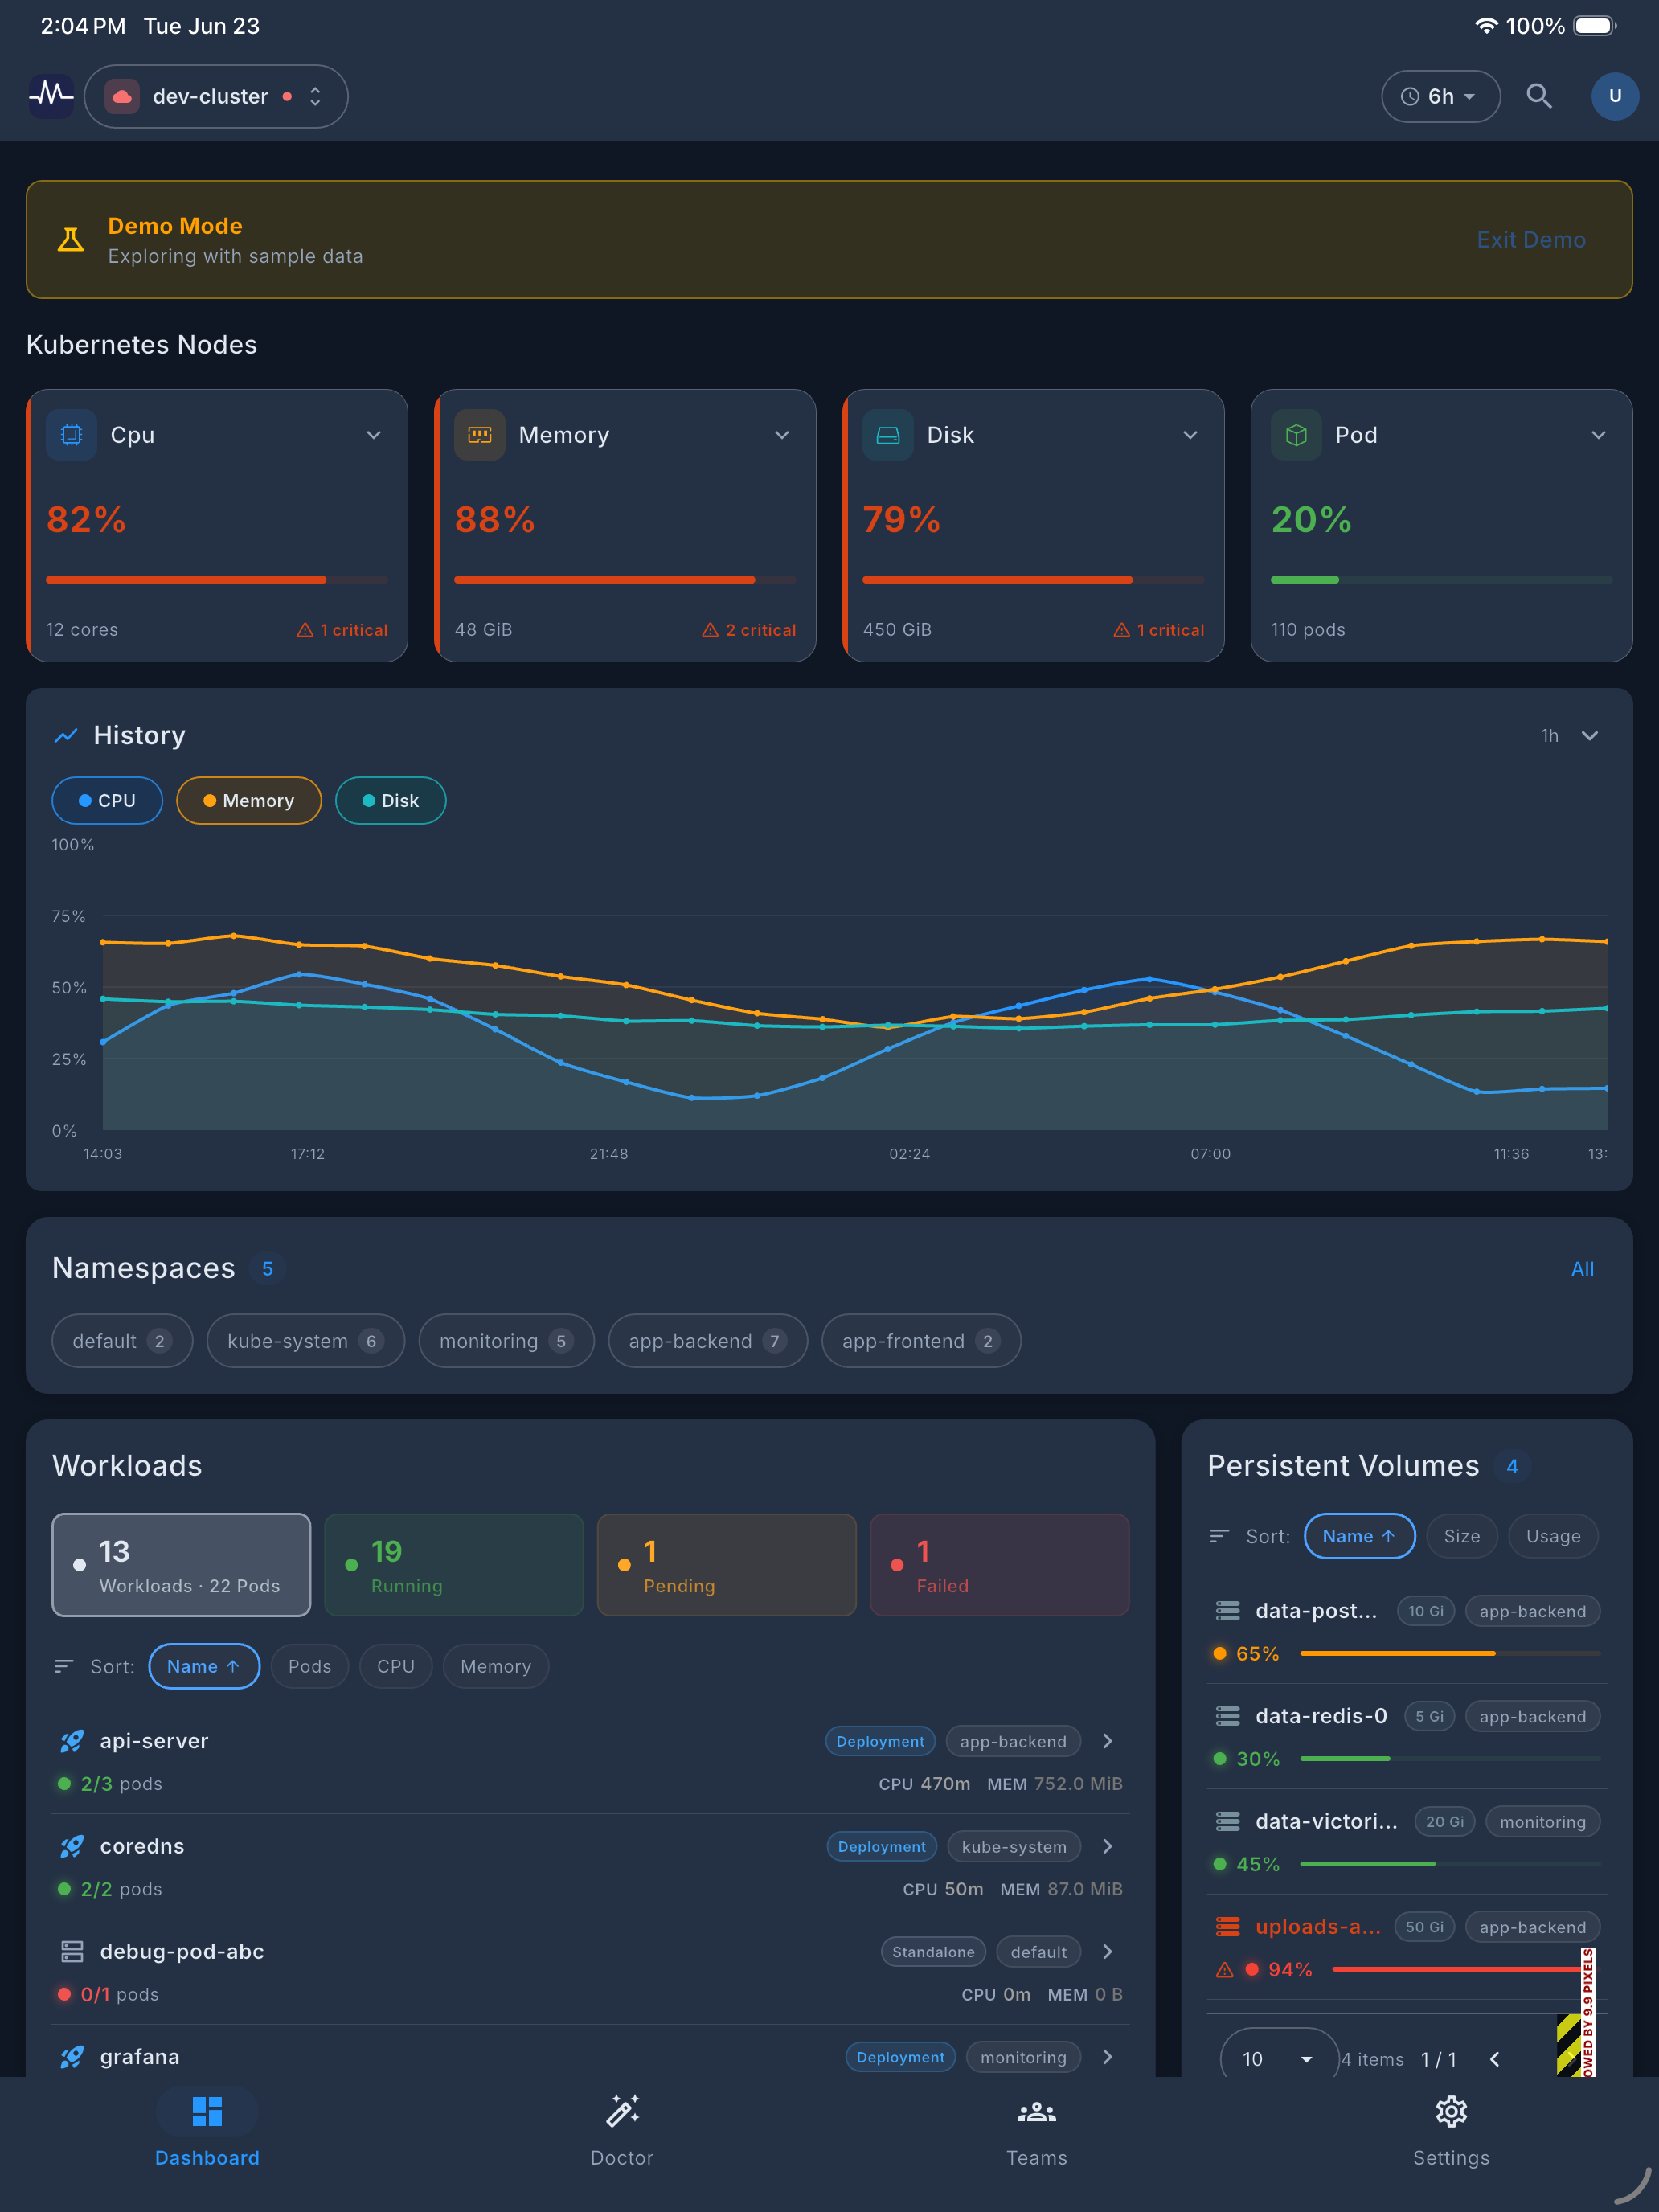Click the 2 critical warning on Memory
Image resolution: width=1659 pixels, height=2212 pixels.
point(749,630)
